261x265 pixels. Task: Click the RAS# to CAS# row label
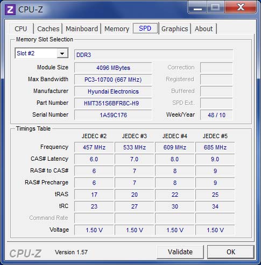pyautogui.click(x=50, y=170)
